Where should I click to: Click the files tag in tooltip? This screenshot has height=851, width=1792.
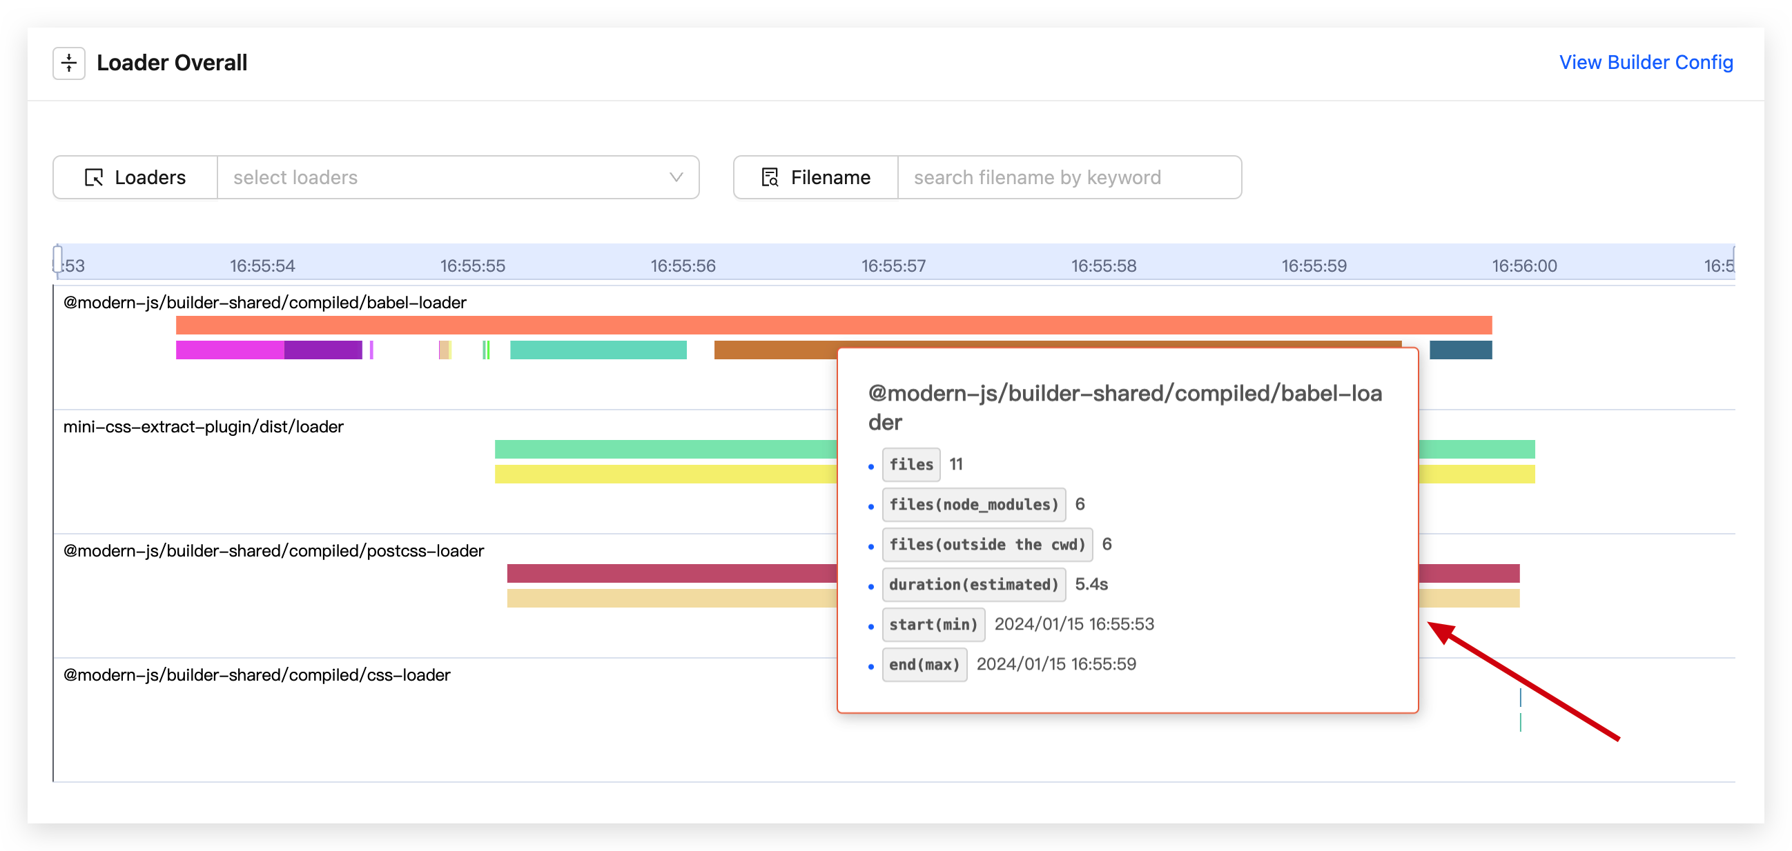coord(910,464)
